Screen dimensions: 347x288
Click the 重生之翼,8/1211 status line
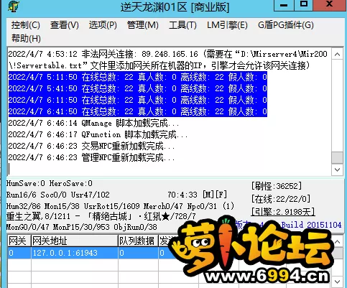pos(101,216)
